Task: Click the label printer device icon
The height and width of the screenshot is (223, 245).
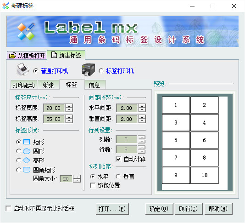Action: click(89, 70)
